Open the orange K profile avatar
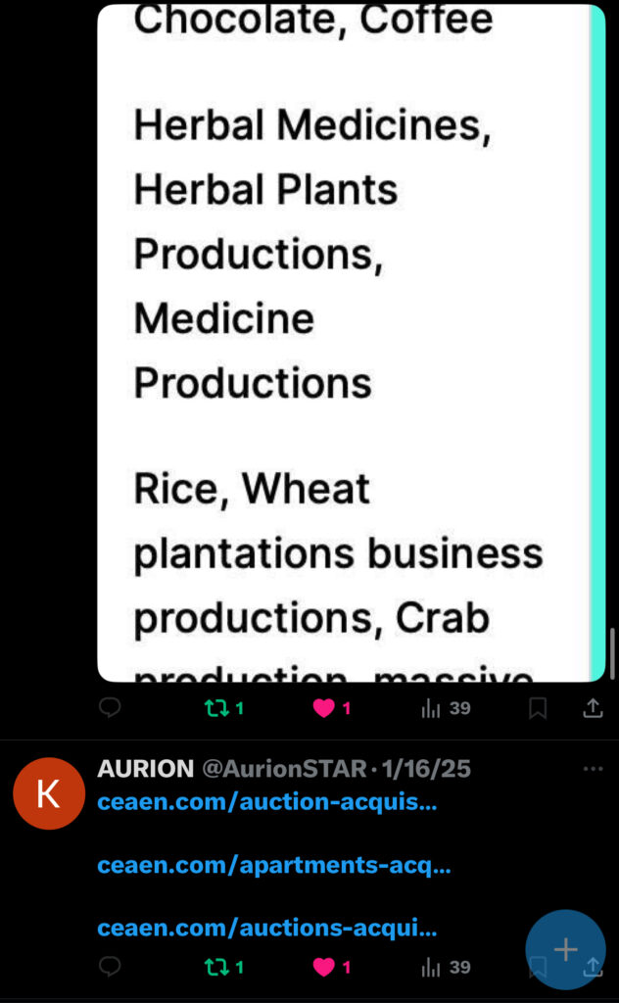 [x=48, y=793]
